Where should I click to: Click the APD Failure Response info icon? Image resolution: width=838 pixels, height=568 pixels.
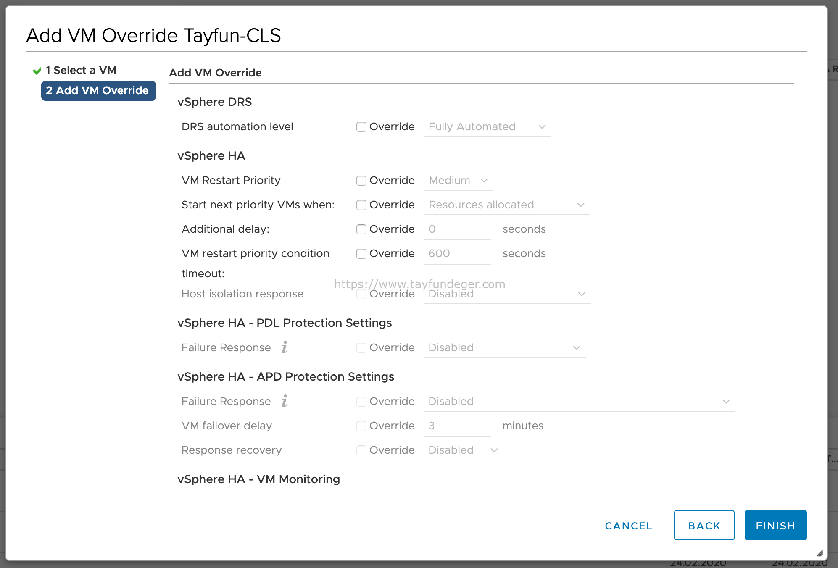tap(285, 401)
